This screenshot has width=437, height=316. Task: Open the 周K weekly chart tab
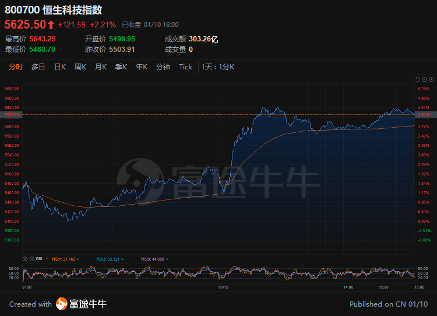pyautogui.click(x=80, y=67)
